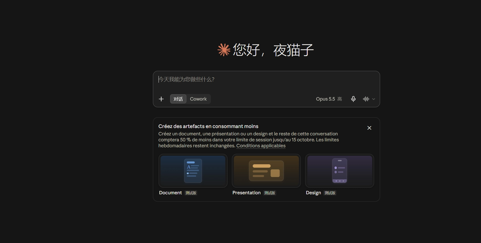This screenshot has width=481, height=243.
Task: Expand the voice mode chevron dropdown
Action: coord(374,99)
